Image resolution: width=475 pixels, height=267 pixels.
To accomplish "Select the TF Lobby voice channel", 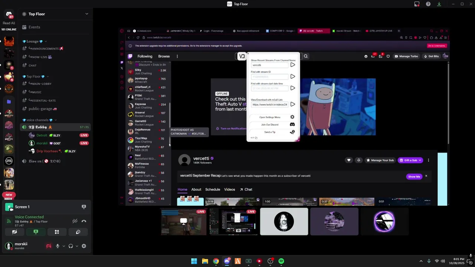I will click(x=56, y=127).
